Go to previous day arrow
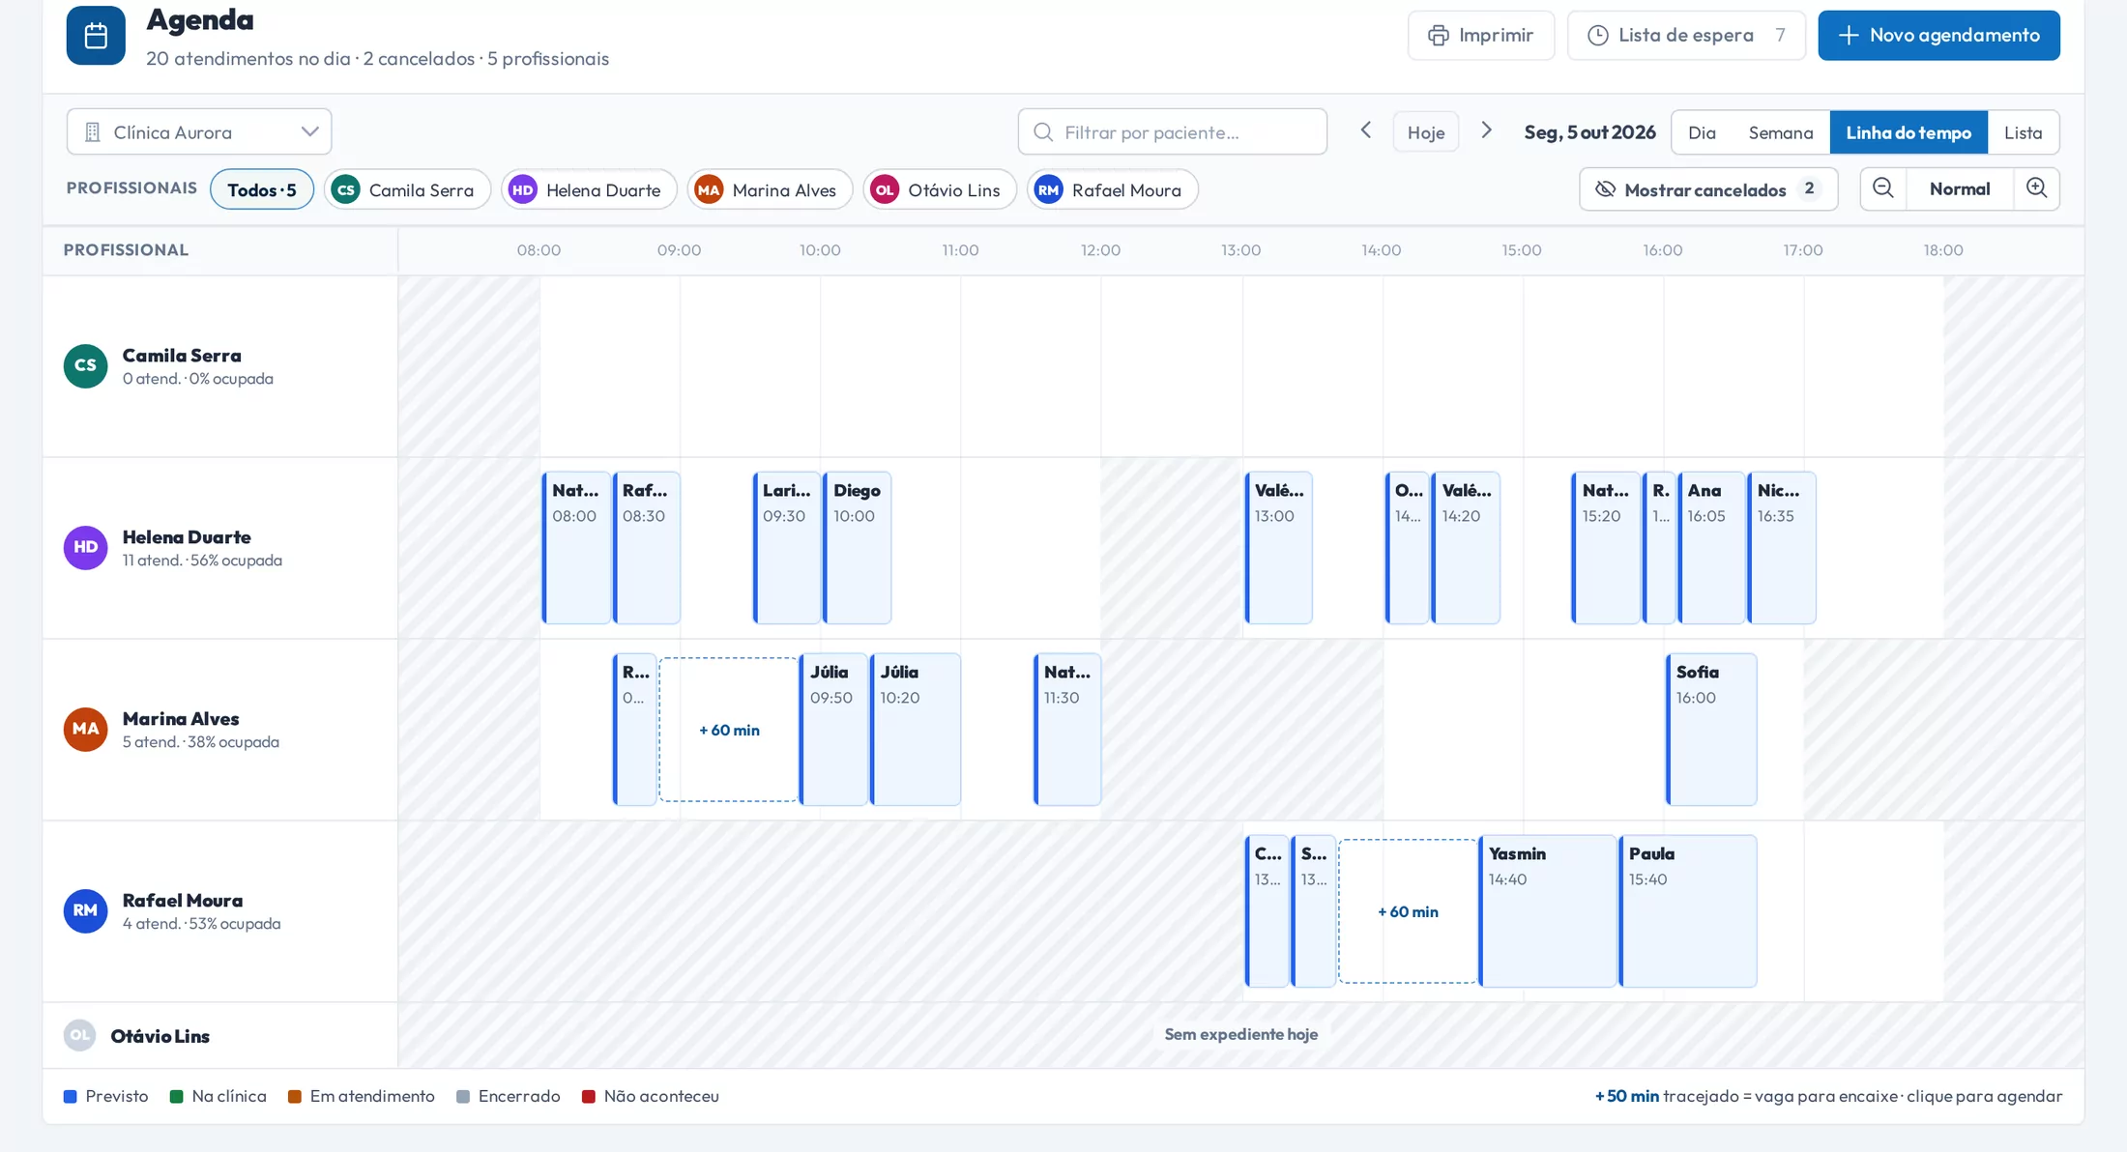Viewport: 2127px width, 1152px height. point(1366,130)
